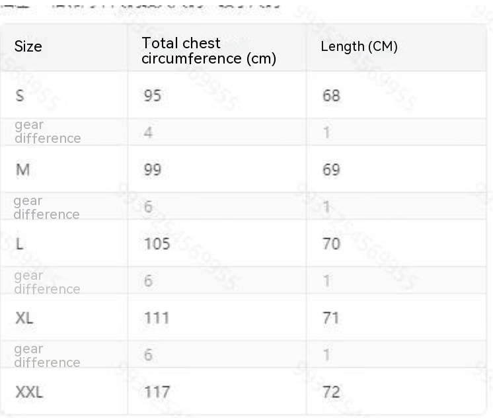Screen dimensions: 493x418
Task: Click chest value 99 for size M
Action: point(153,170)
